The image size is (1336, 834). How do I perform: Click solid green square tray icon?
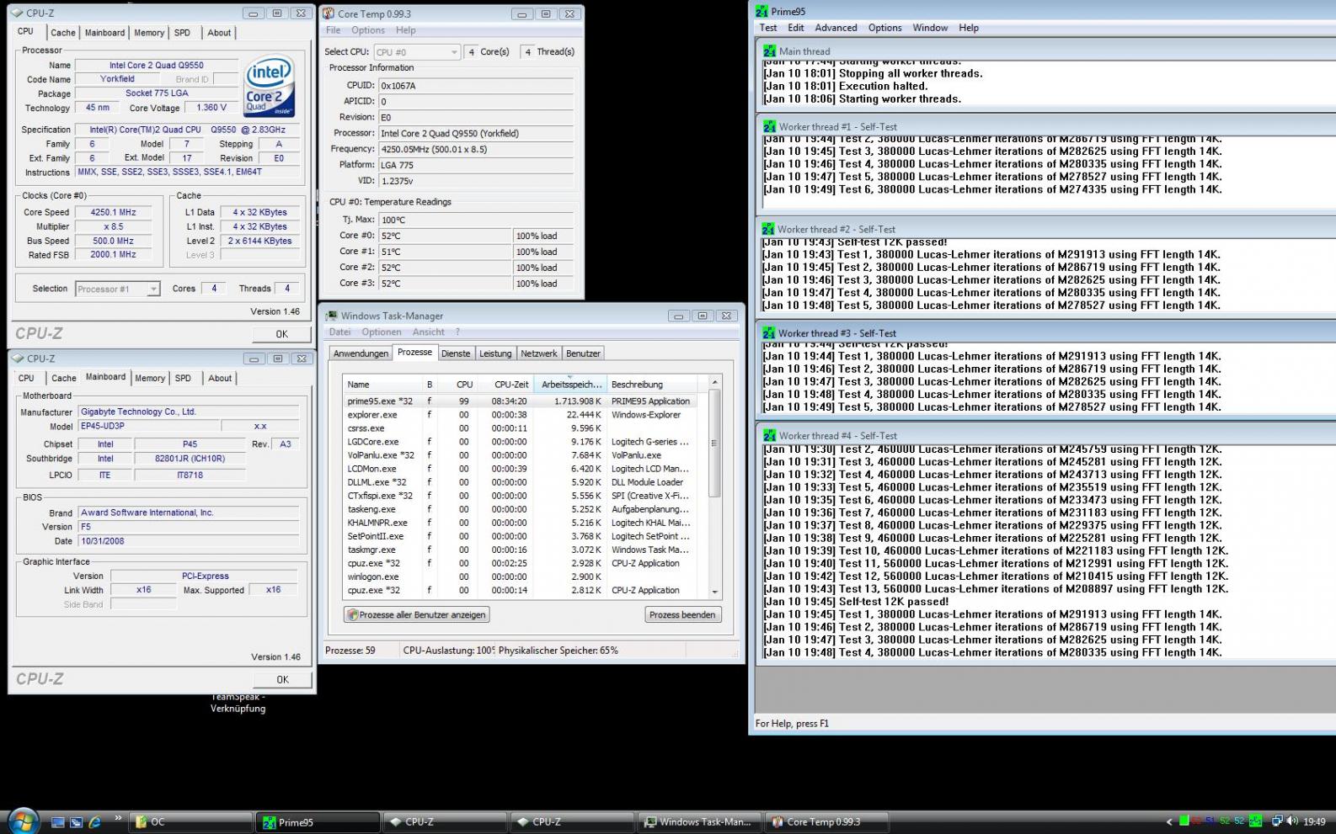point(1184,821)
